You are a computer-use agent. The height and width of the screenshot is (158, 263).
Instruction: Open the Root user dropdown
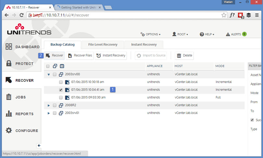coord(180,34)
